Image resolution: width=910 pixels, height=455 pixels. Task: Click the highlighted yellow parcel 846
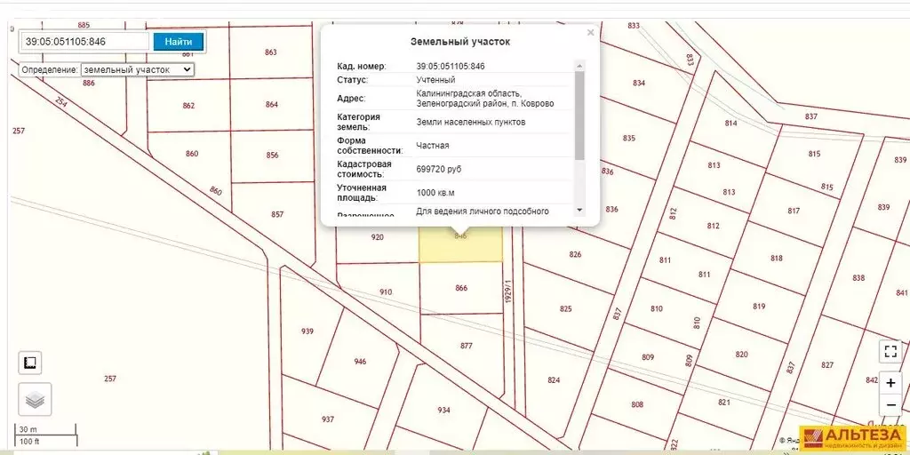click(461, 243)
